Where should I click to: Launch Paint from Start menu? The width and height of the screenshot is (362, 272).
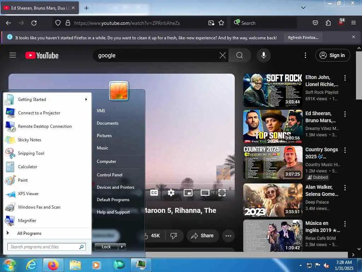[x=48, y=180]
